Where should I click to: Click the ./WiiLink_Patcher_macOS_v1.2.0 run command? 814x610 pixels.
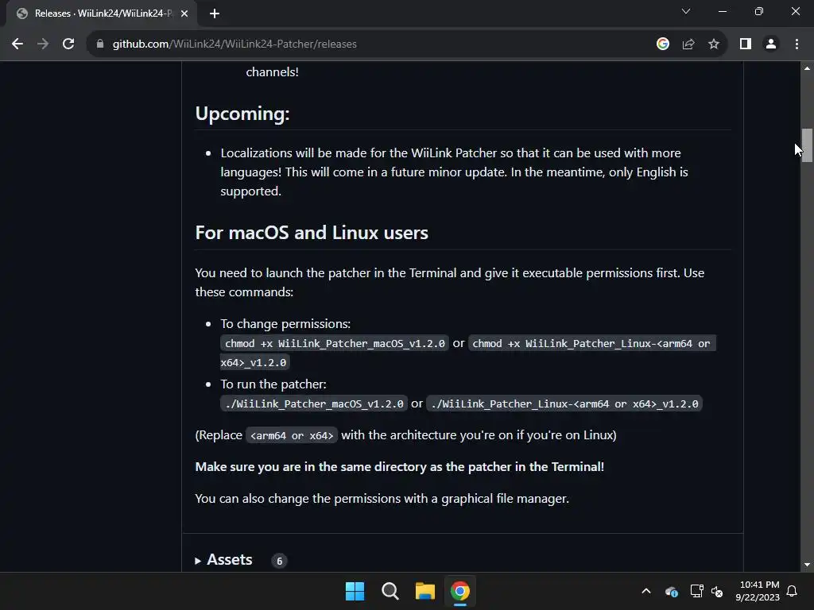tap(314, 403)
